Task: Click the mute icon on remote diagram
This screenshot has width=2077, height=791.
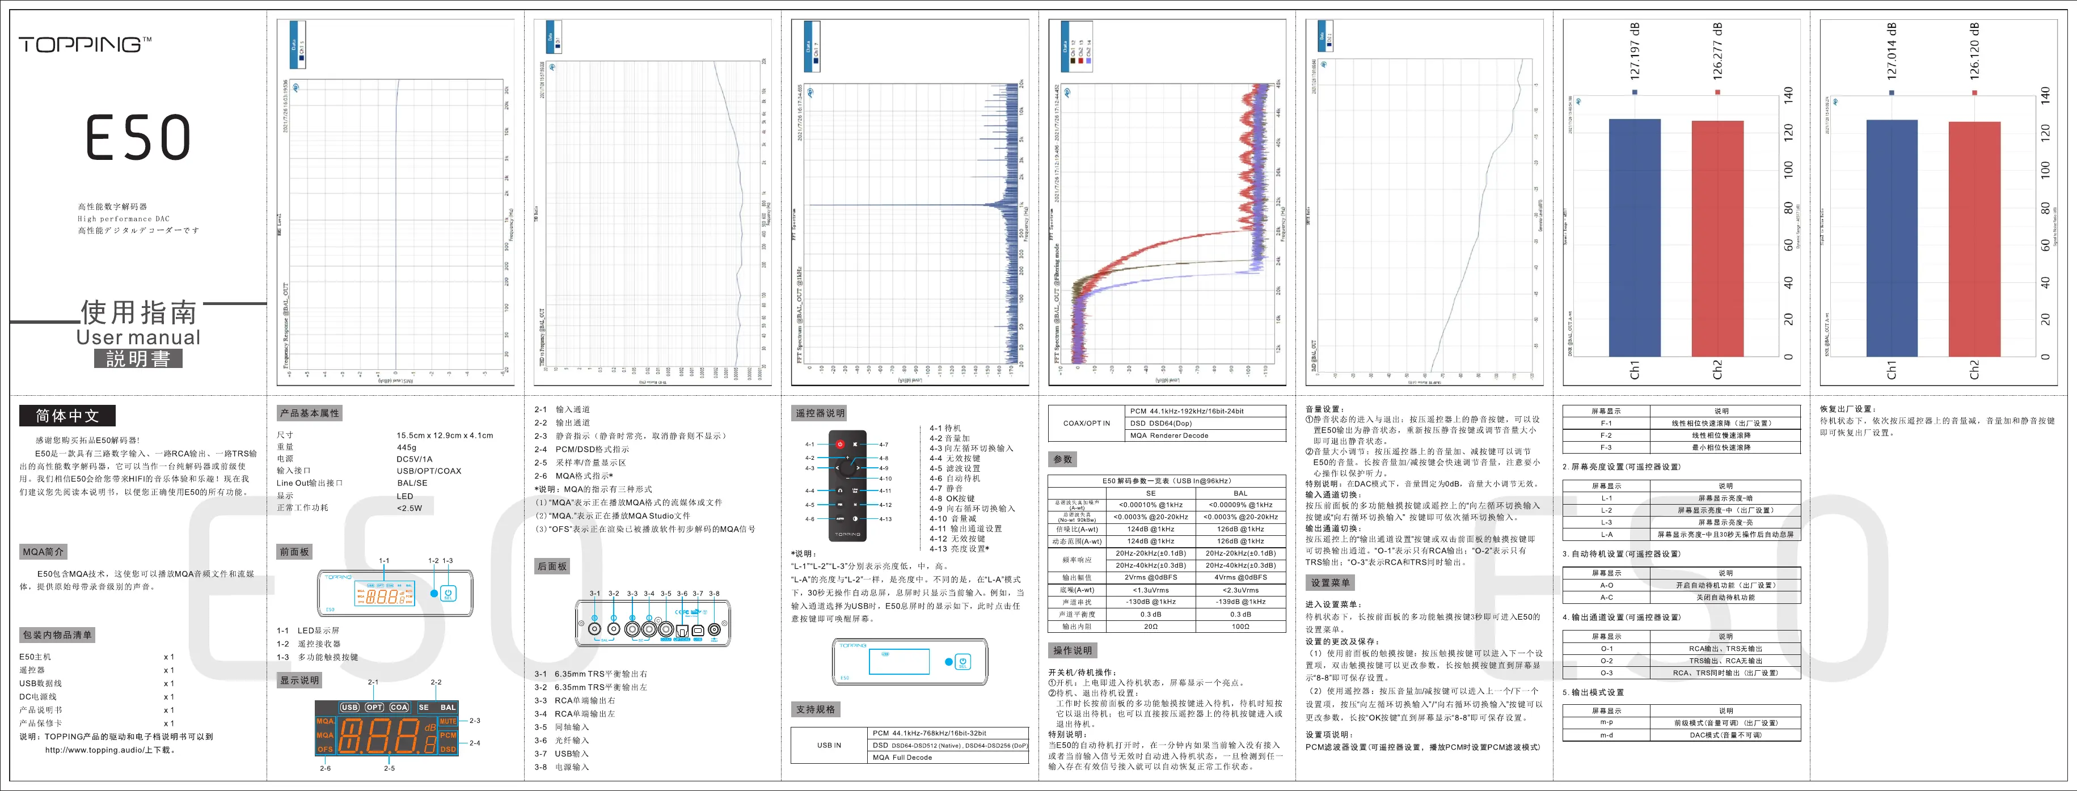Action: click(x=855, y=445)
